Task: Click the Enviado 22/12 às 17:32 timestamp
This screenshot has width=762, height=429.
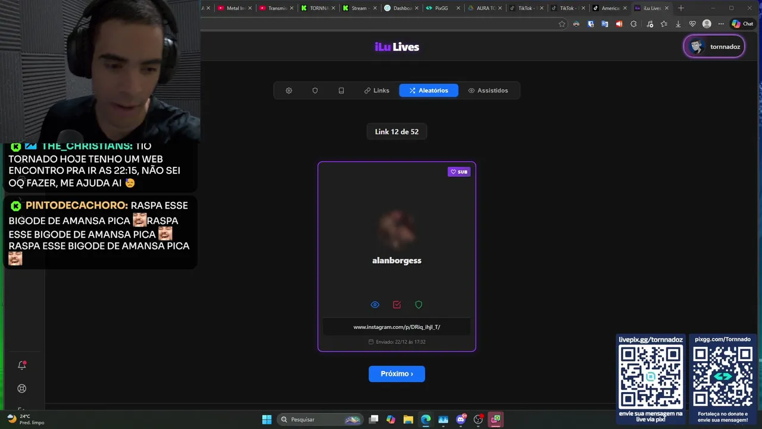Action: (396, 342)
